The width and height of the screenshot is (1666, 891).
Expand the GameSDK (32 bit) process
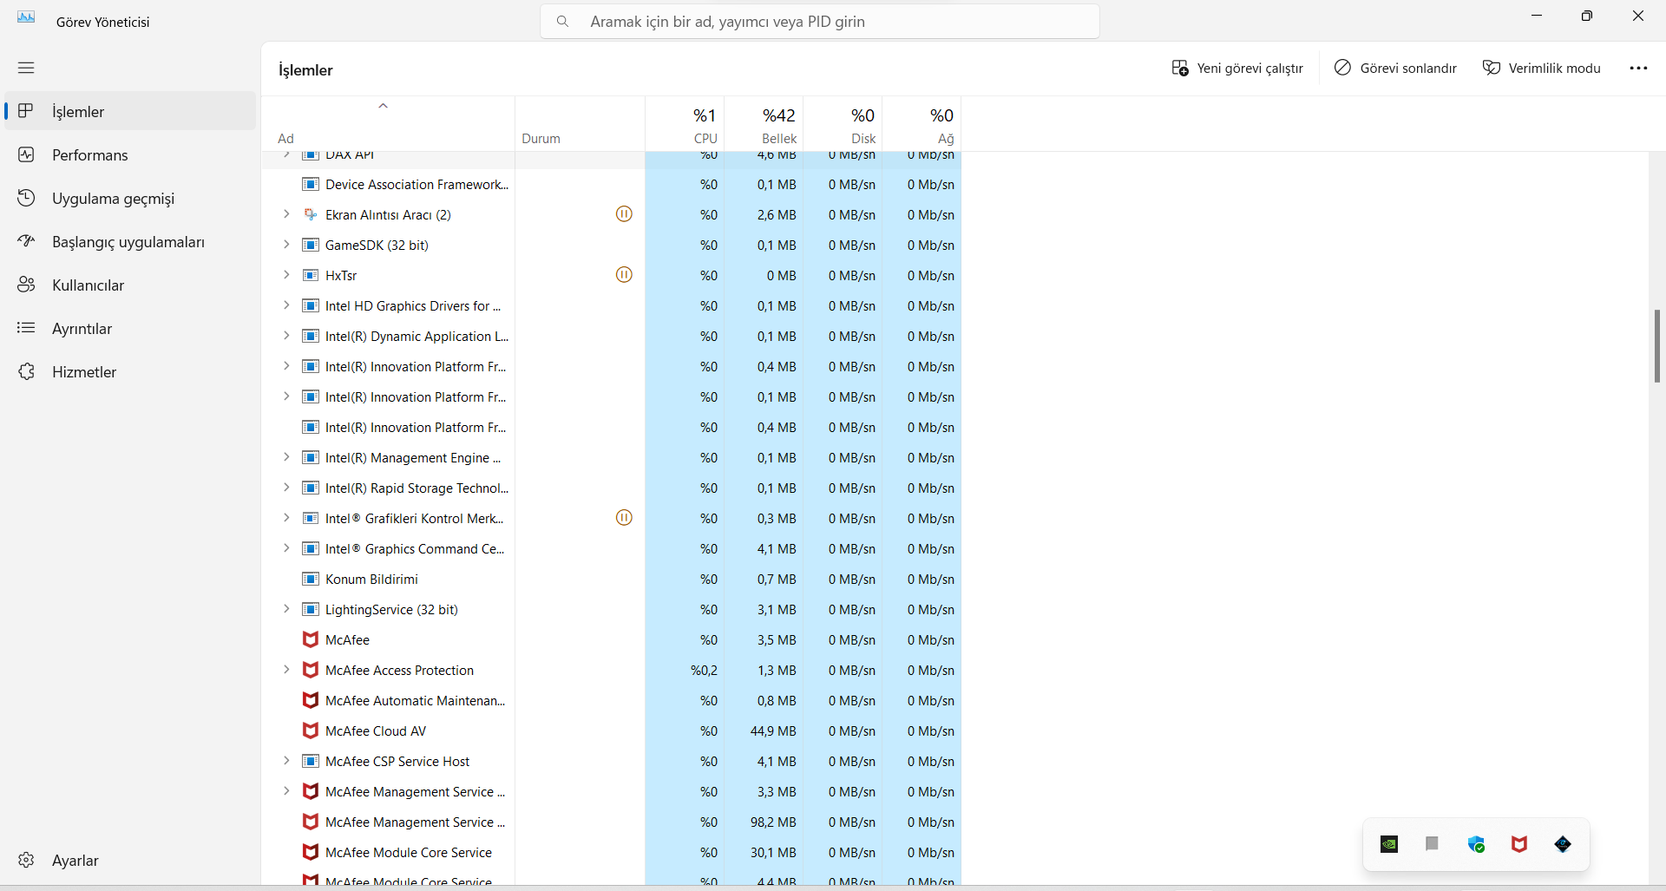pos(286,245)
